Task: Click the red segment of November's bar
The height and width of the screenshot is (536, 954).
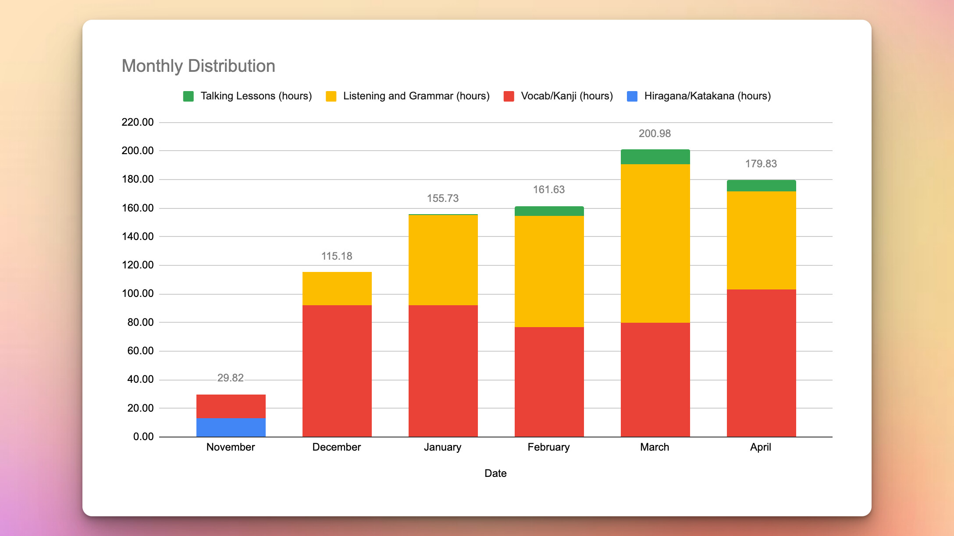Action: (x=231, y=406)
